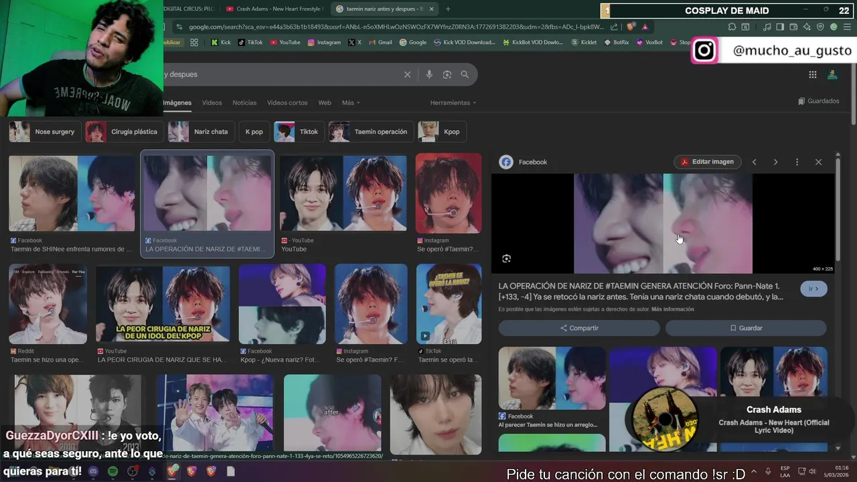Close the image preview panel
Image resolution: width=857 pixels, height=482 pixels.
[818, 162]
